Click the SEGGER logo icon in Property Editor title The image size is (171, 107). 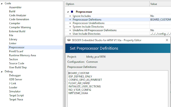coord(69,40)
